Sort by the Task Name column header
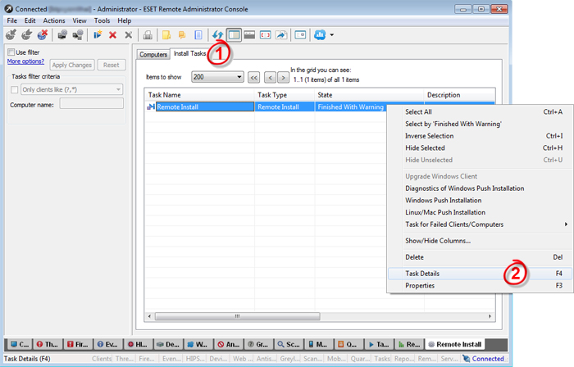Screen dimensions: 574x367 point(199,95)
